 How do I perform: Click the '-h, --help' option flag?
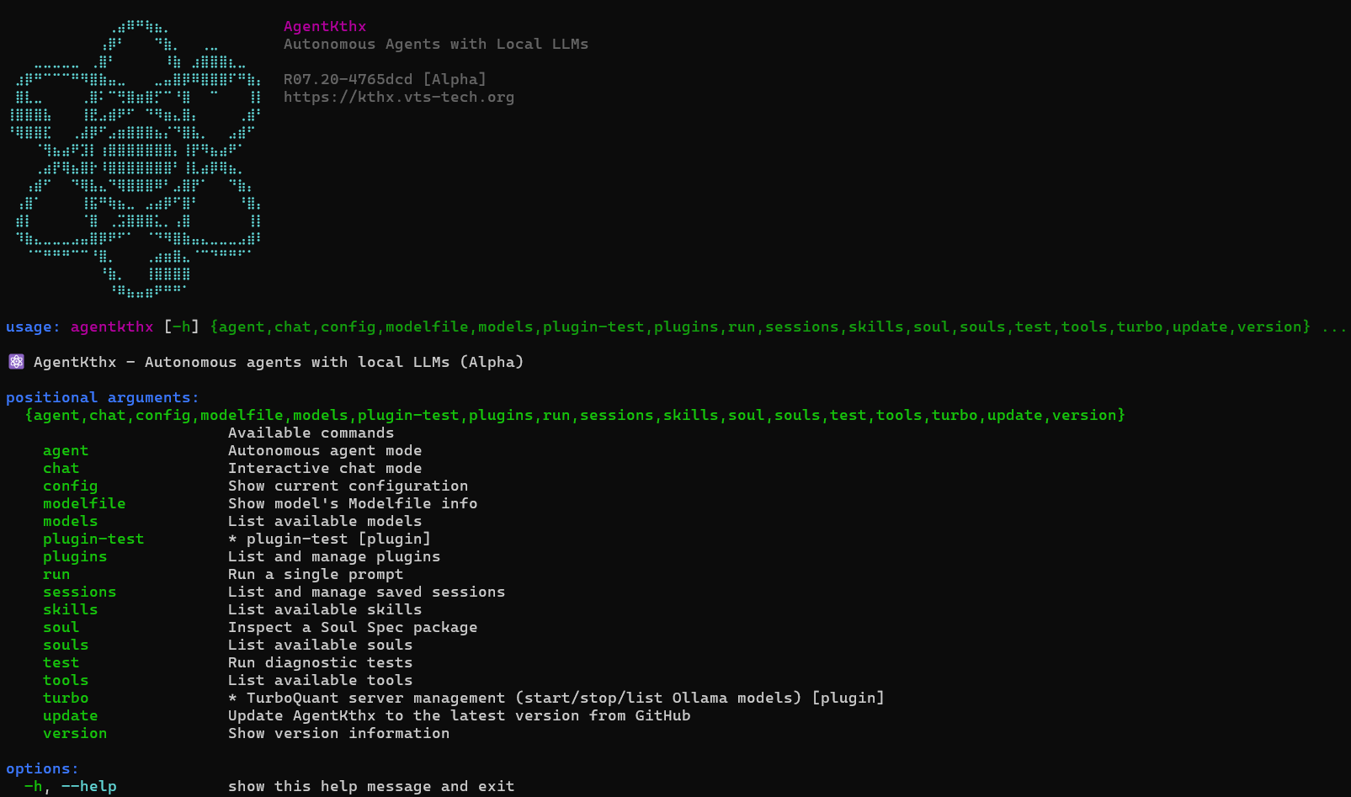tap(70, 786)
